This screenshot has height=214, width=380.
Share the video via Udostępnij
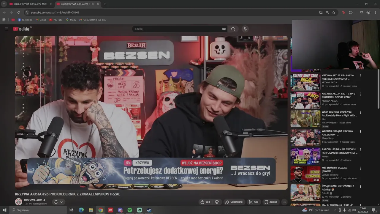(234, 202)
